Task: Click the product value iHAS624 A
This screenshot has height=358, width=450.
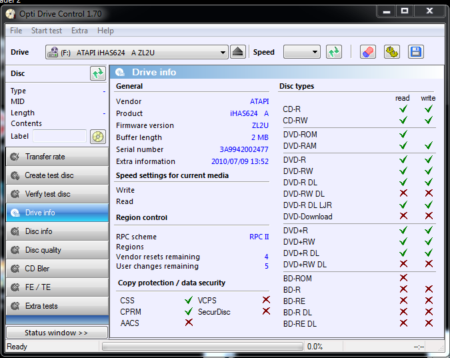Action: pos(249,113)
